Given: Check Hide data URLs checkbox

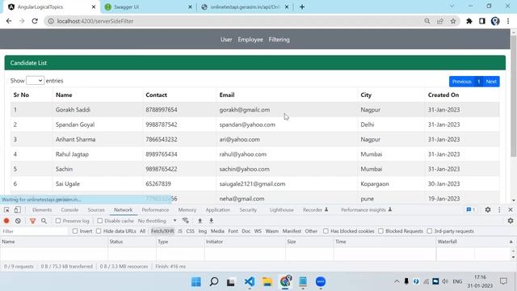Looking at the screenshot, I should point(99,231).
